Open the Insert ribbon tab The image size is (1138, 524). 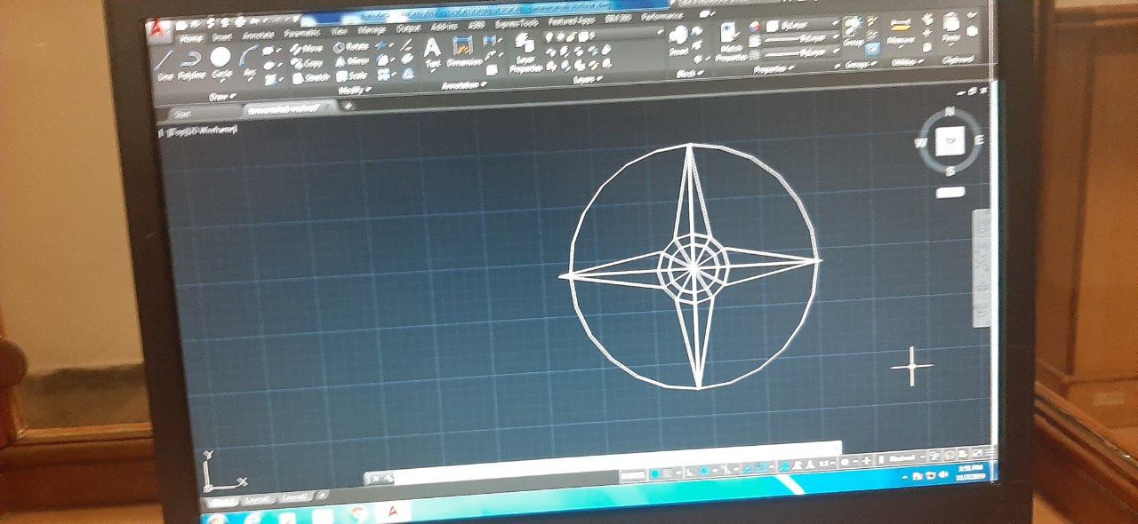[x=221, y=36]
